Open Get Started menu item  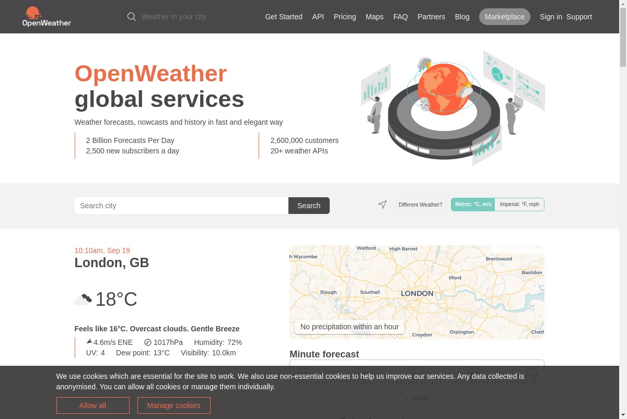tap(284, 17)
